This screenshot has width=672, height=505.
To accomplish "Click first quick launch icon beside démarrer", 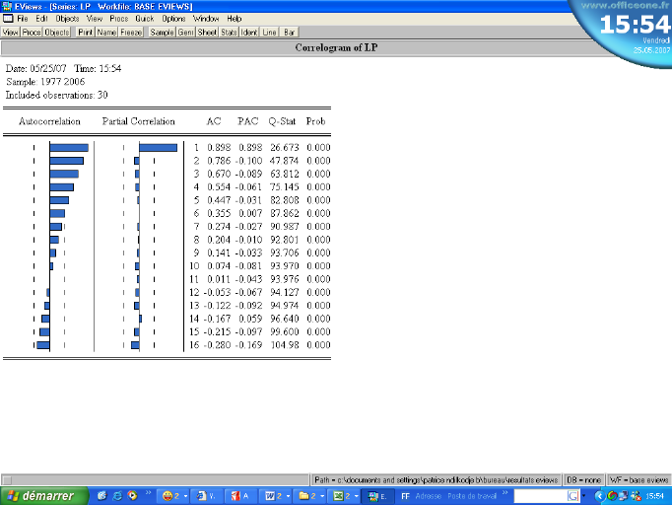I will coord(102,496).
